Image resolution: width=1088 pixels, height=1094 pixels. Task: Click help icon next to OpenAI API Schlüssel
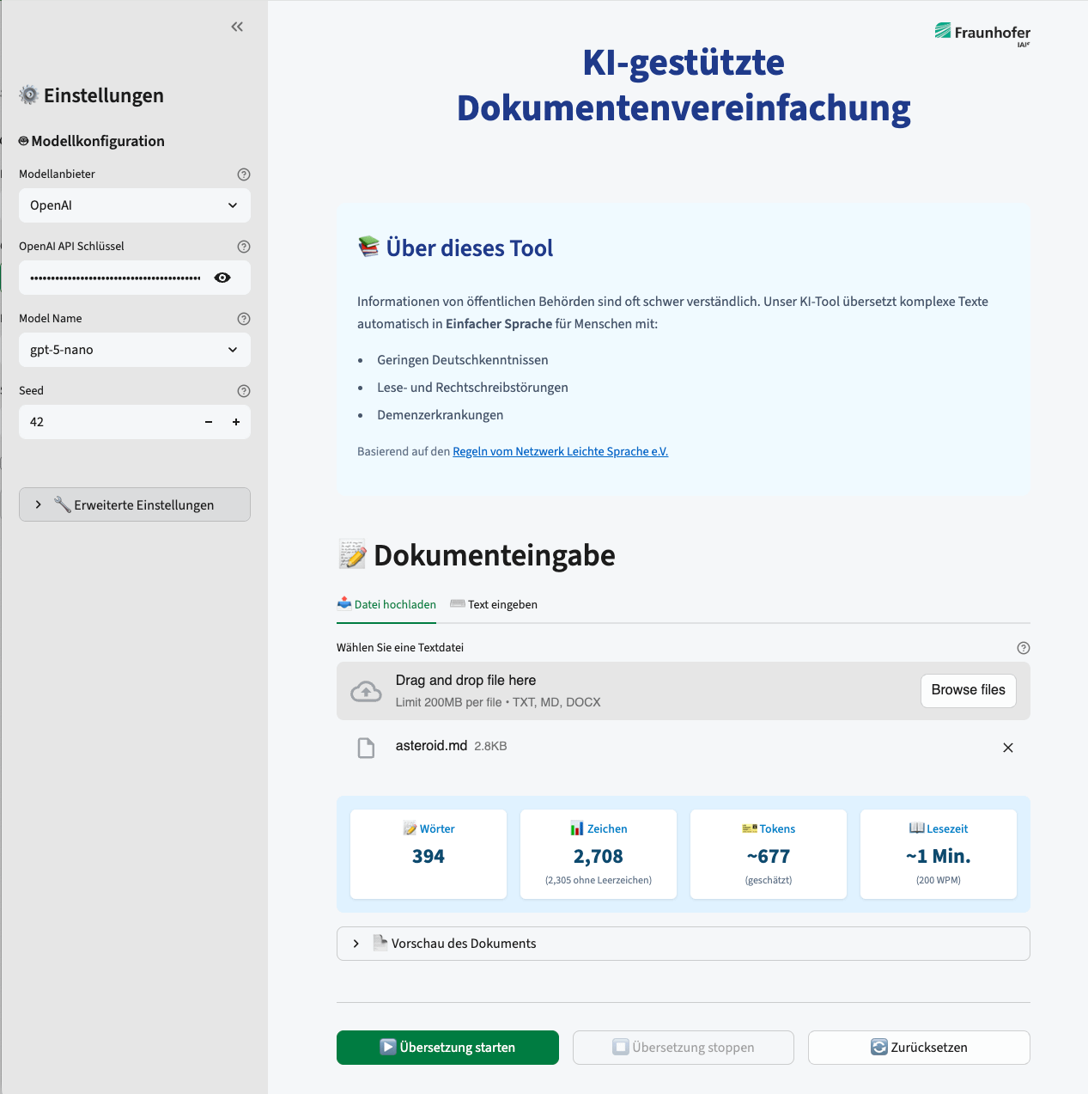244,247
